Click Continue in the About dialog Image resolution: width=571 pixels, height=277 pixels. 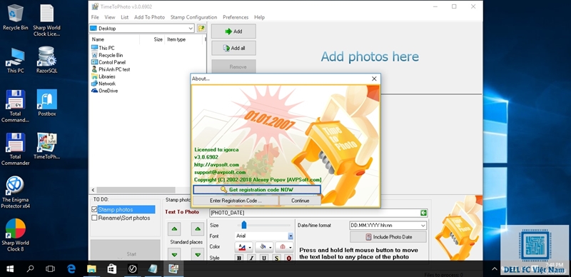[x=300, y=201]
